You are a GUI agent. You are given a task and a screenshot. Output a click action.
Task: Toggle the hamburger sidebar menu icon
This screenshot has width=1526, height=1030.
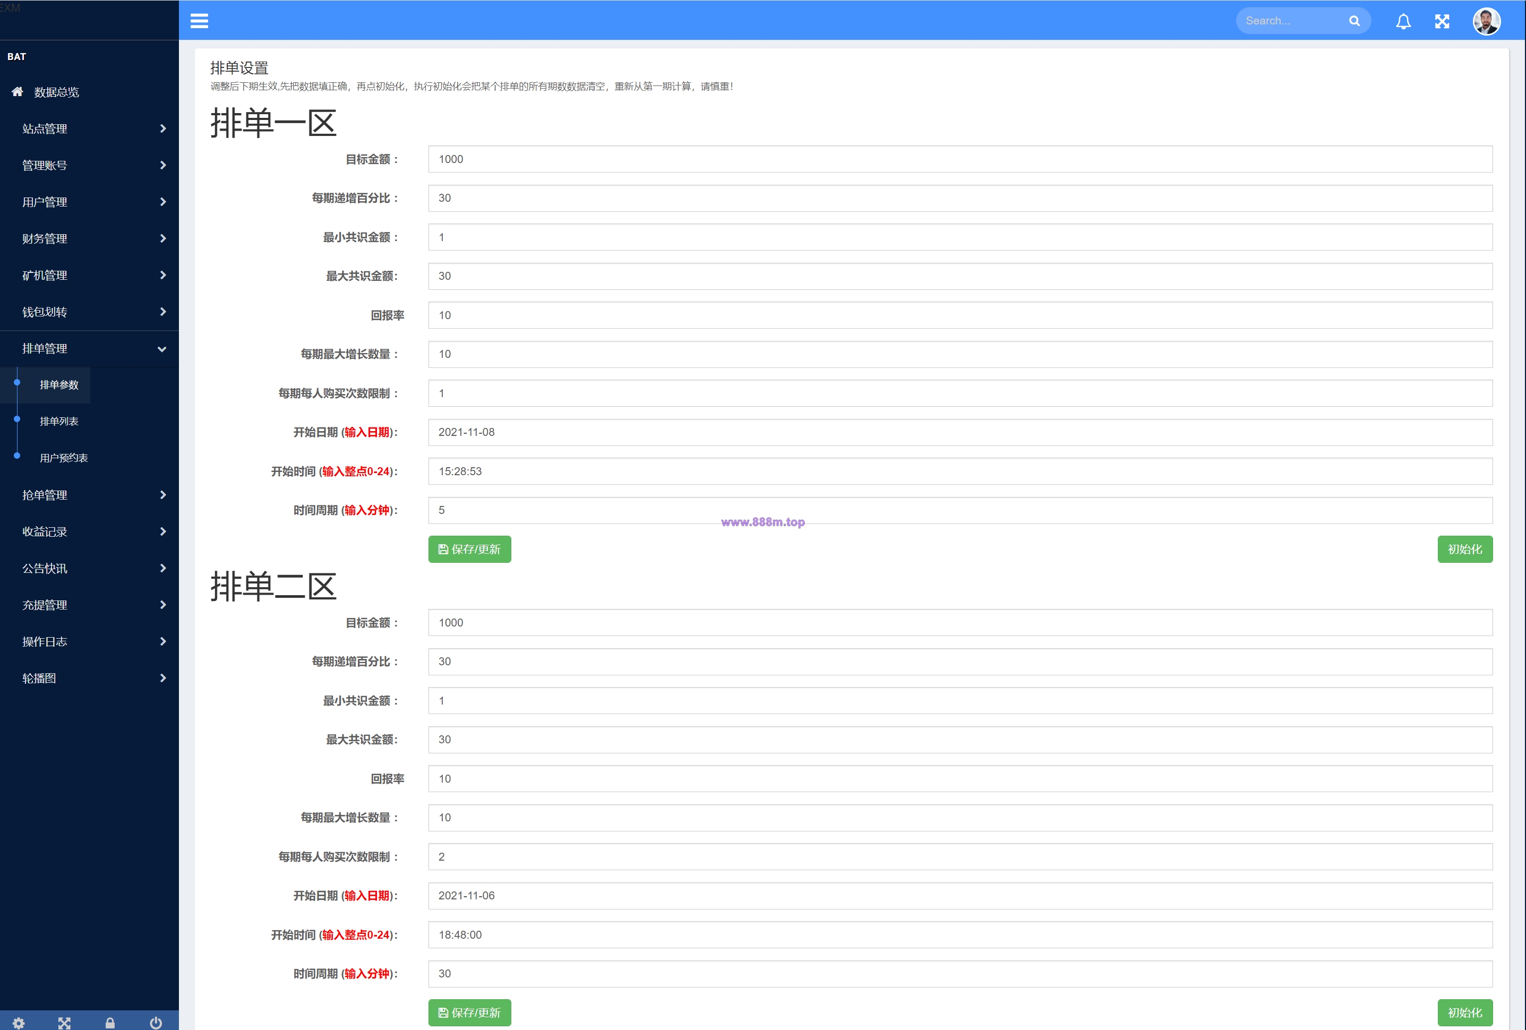[199, 21]
